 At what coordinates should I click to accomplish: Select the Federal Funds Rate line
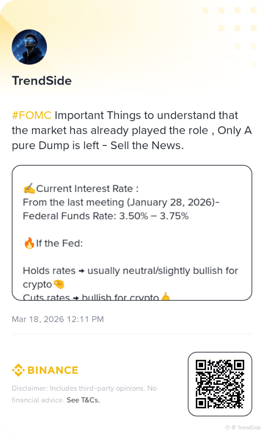click(106, 216)
